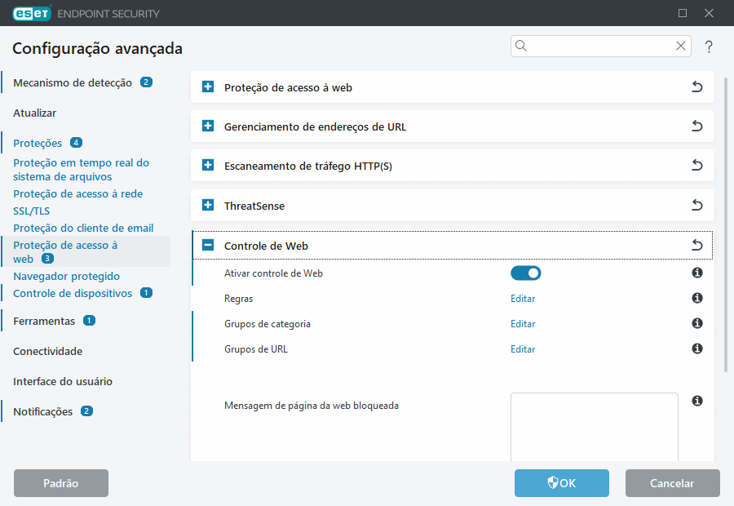Screen dimensions: 734x506
Task: Reset the Controle de Web section
Action: [696, 246]
